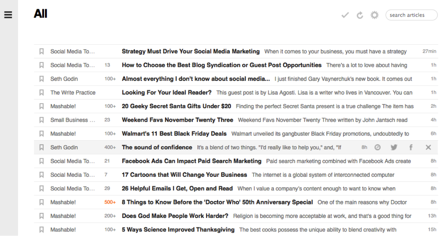Image resolution: width=448 pixels, height=236 pixels.
Task: Click Seth Godin source on 'sound of confidence' row
Action: pos(64,147)
